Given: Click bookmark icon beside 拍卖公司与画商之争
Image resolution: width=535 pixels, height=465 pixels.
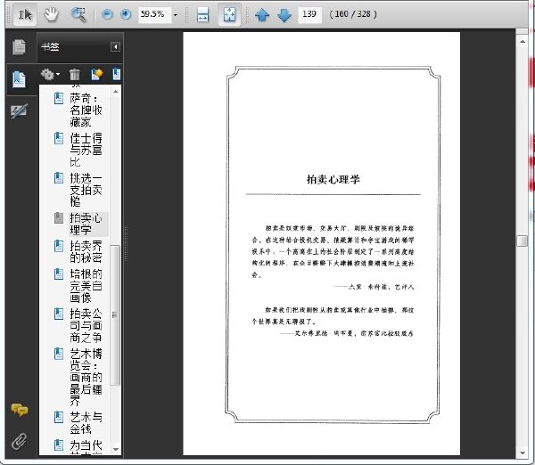Looking at the screenshot, I should coord(59,314).
